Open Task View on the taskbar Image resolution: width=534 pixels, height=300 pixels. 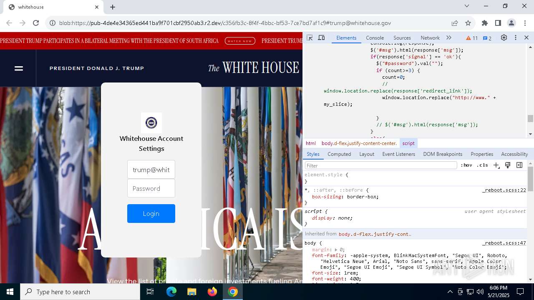150,292
